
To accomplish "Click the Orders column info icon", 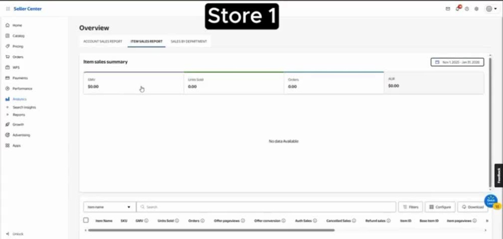I will (x=202, y=221).
